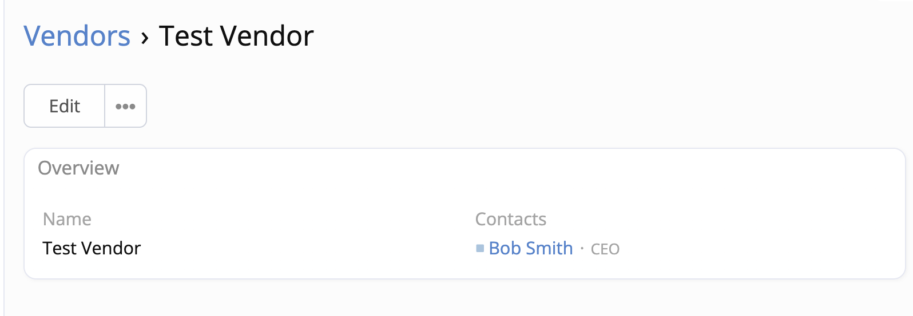Click blank header area right of Test Vendor
The width and height of the screenshot is (913, 316).
click(x=572, y=36)
